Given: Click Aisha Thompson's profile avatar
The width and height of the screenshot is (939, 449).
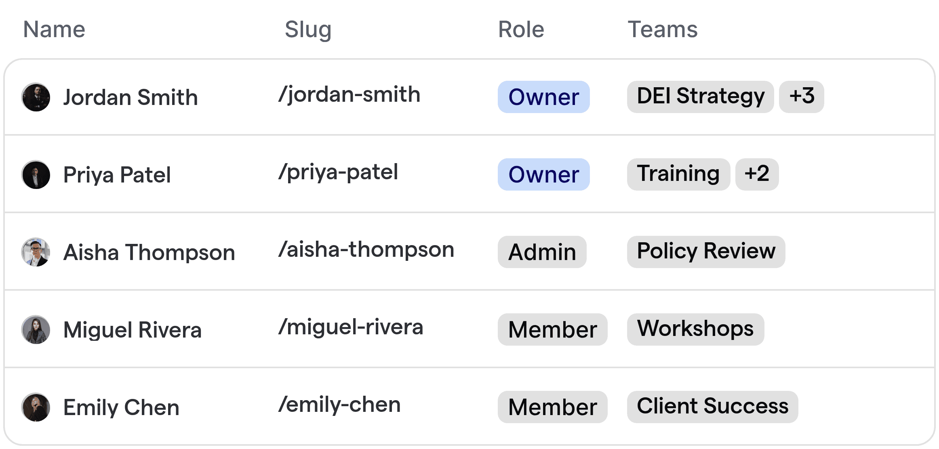Looking at the screenshot, I should point(36,252).
